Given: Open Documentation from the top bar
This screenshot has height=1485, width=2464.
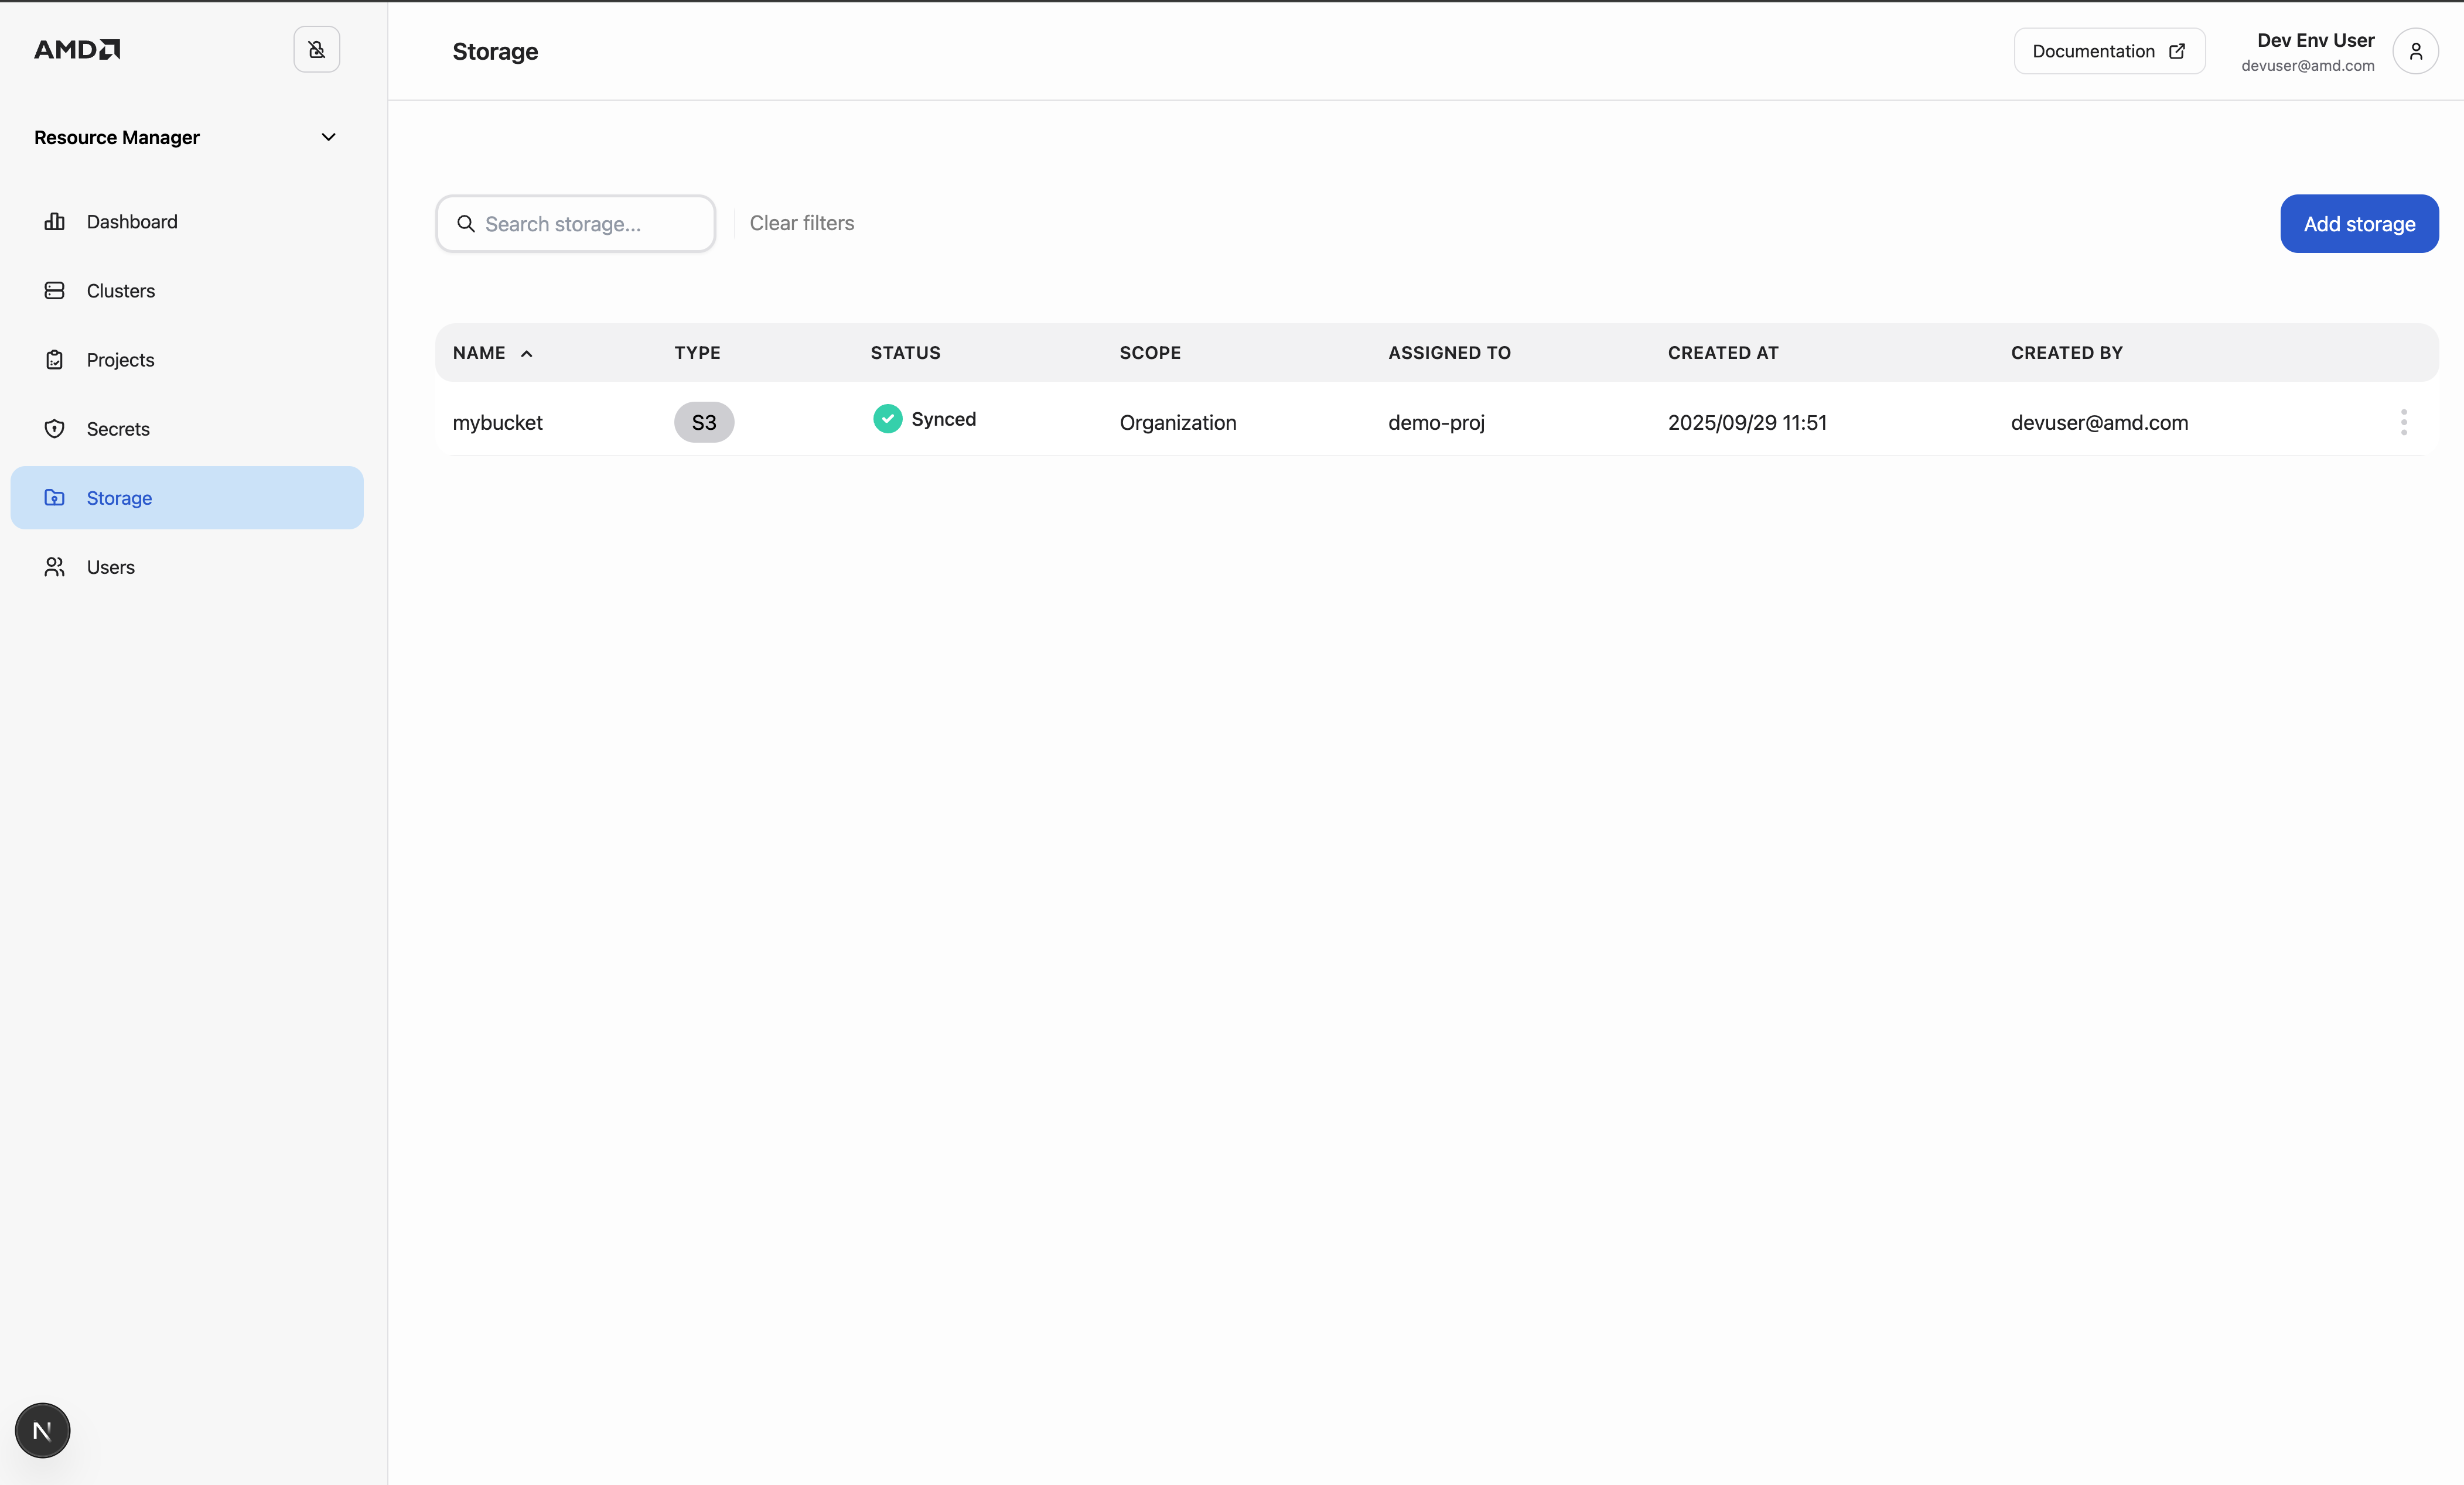Looking at the screenshot, I should point(2109,51).
